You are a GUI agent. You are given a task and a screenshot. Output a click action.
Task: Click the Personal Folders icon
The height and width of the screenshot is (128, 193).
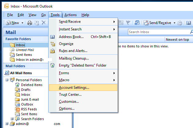coord(12,80)
